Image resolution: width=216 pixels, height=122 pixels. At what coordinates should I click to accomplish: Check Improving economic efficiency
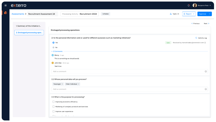pos(53,102)
